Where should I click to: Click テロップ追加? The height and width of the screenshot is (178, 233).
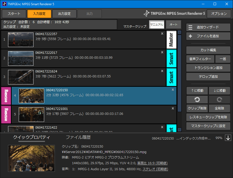[x=208, y=77]
